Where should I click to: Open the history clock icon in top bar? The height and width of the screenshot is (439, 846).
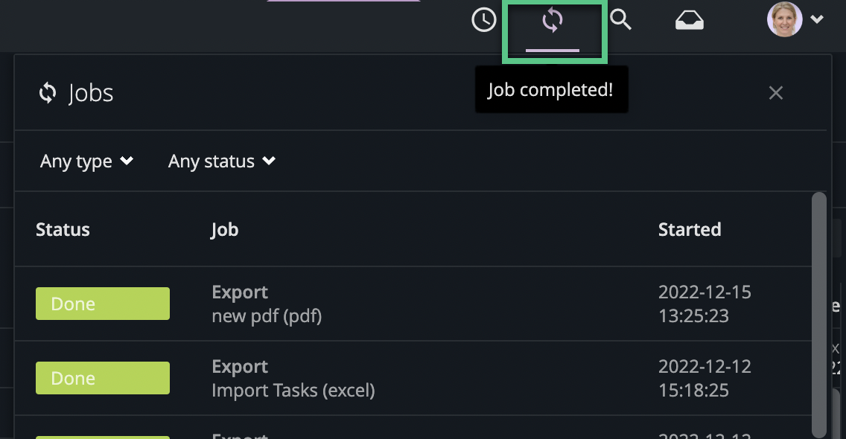click(x=483, y=20)
